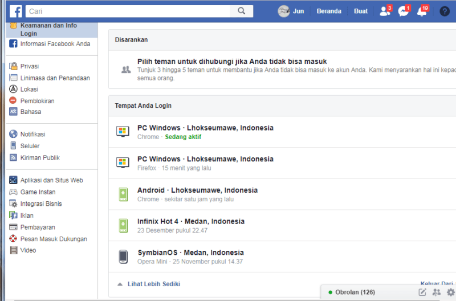Click Jun profile picture avatar
456x301 pixels.
click(x=283, y=11)
